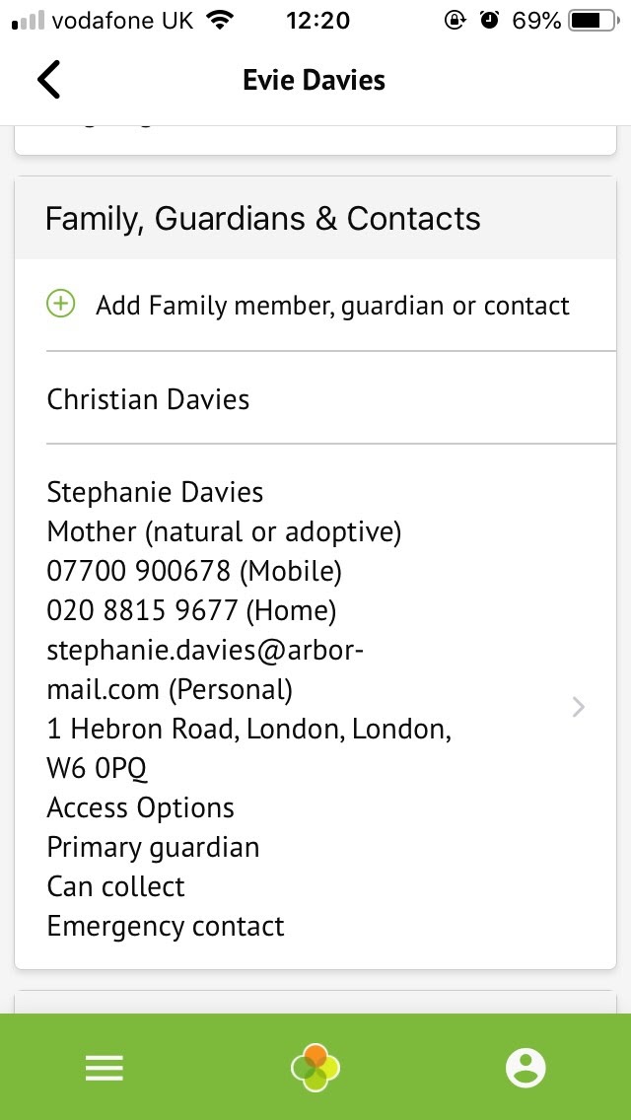Tap the Evie Davies page title
This screenshot has height=1120, width=631.
pos(315,80)
